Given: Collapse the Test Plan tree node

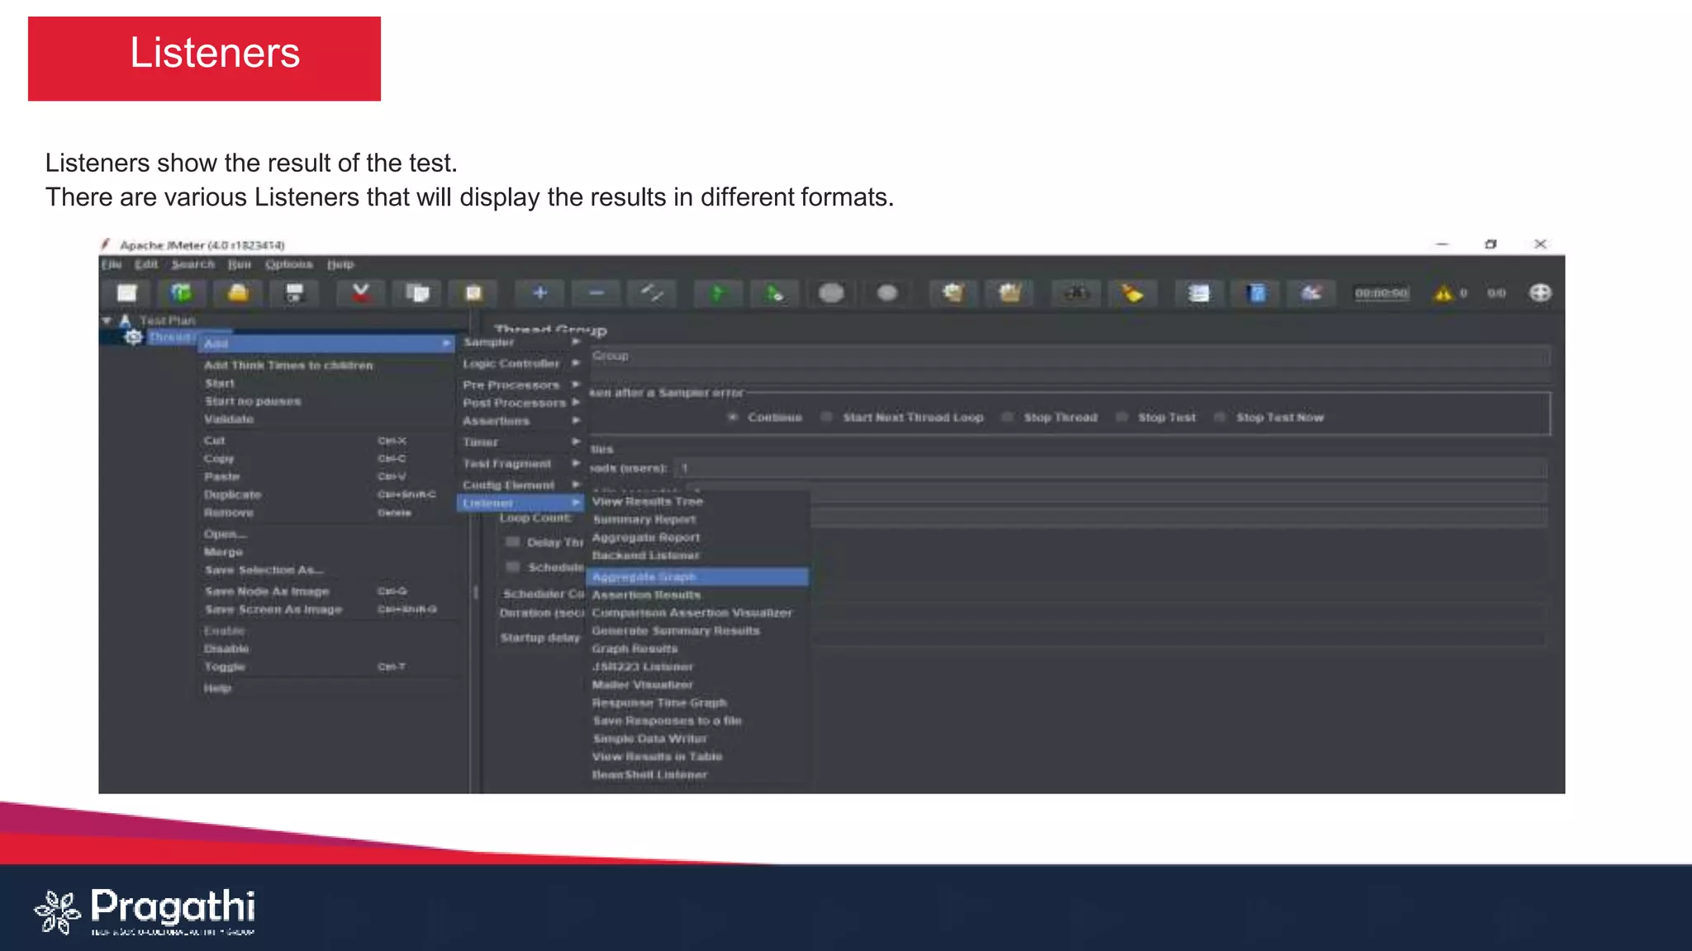Looking at the screenshot, I should coord(107,320).
